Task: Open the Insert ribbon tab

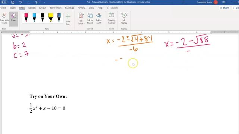Action: pos(12,8)
